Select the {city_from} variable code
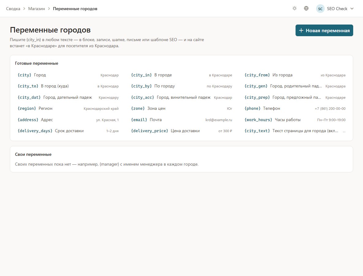The width and height of the screenshot is (363, 276). 257,75
